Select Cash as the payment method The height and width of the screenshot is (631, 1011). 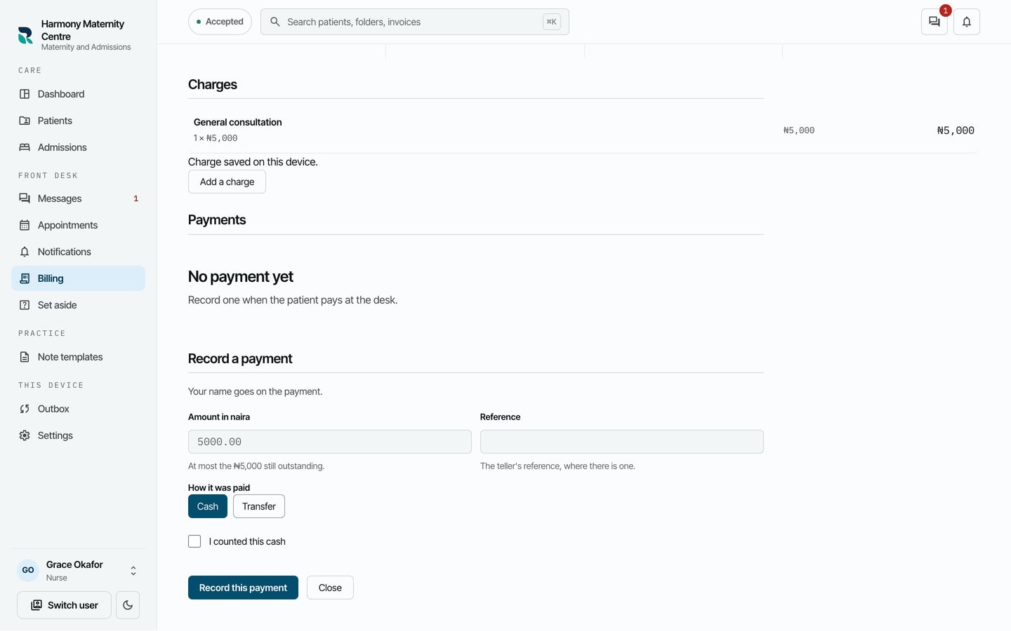point(208,506)
